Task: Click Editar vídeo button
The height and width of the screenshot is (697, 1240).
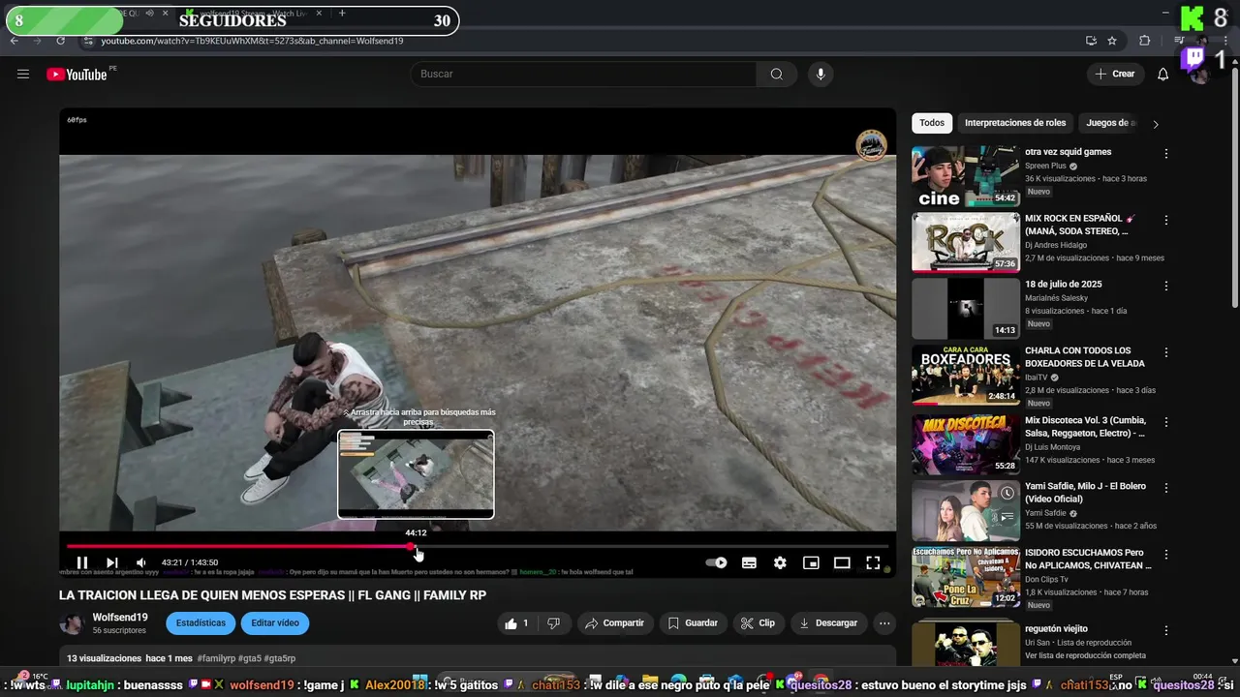Action: click(275, 623)
